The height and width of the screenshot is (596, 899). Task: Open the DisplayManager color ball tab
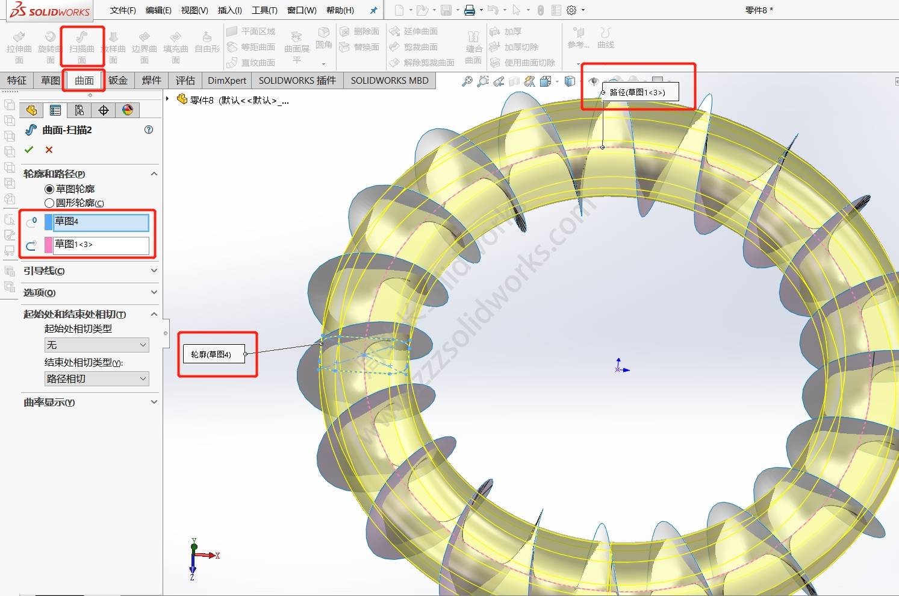click(x=128, y=110)
